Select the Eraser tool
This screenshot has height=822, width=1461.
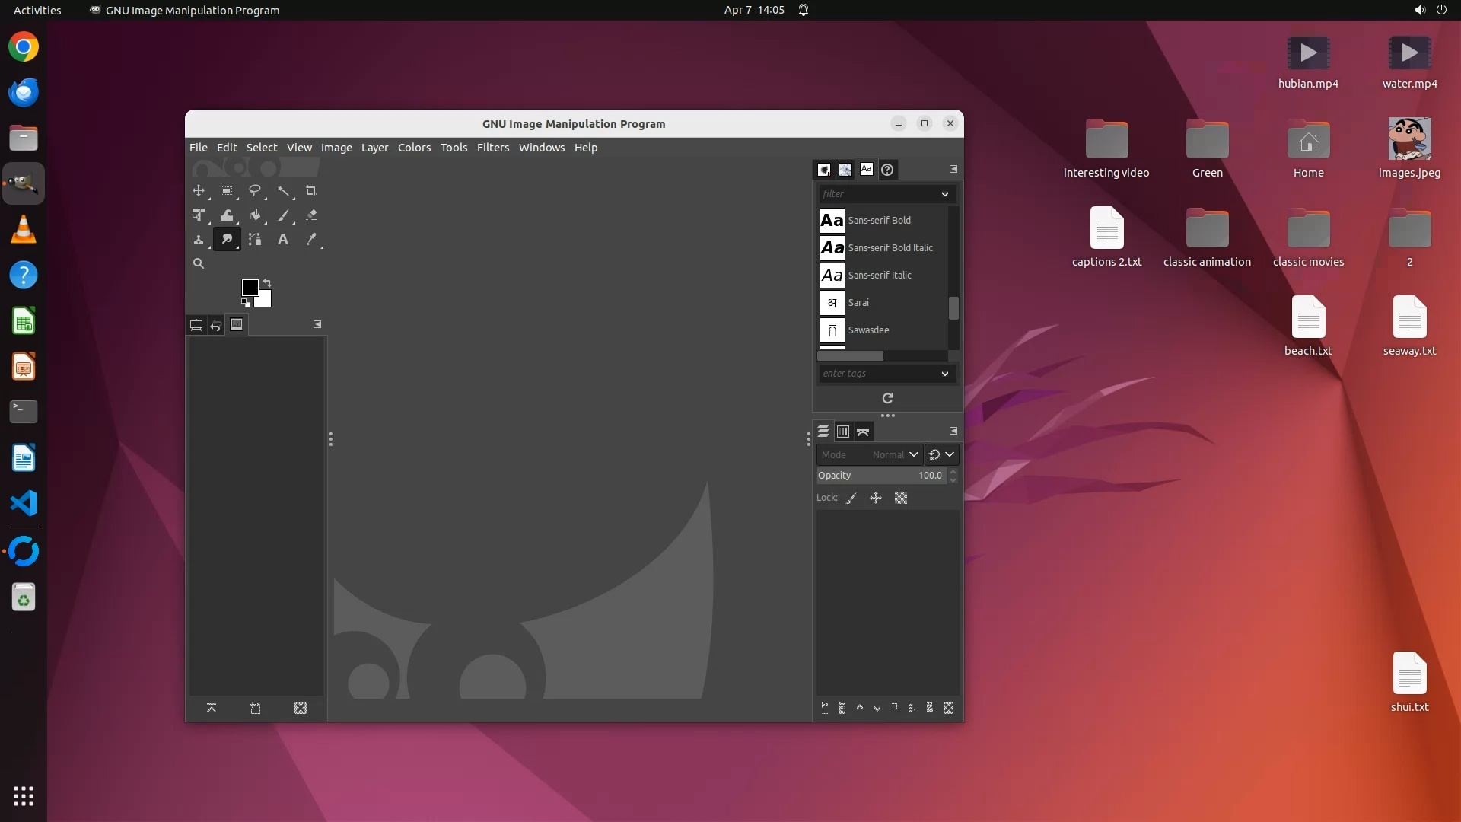(311, 215)
